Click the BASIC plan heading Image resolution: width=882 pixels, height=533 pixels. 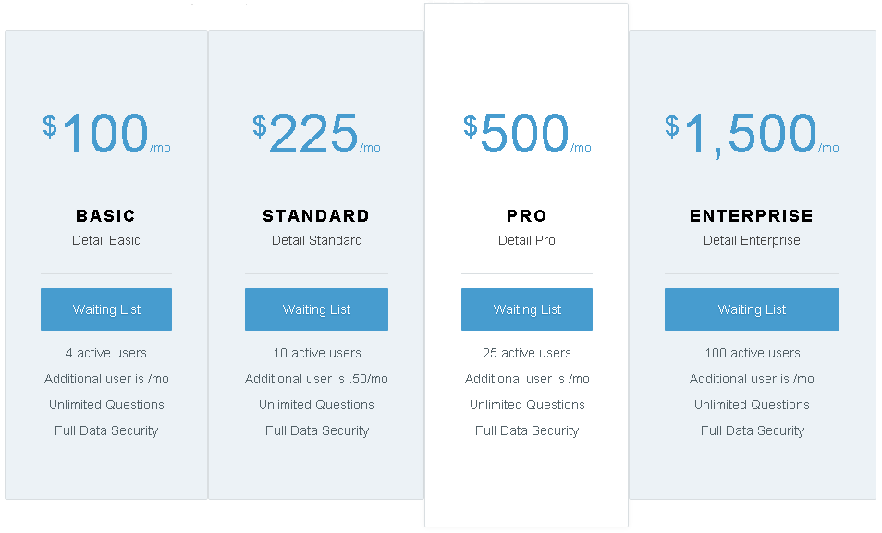click(105, 216)
